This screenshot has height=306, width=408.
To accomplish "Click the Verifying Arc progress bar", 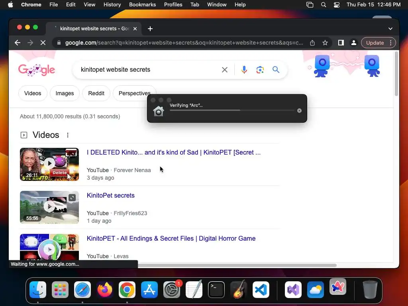I will click(x=232, y=110).
